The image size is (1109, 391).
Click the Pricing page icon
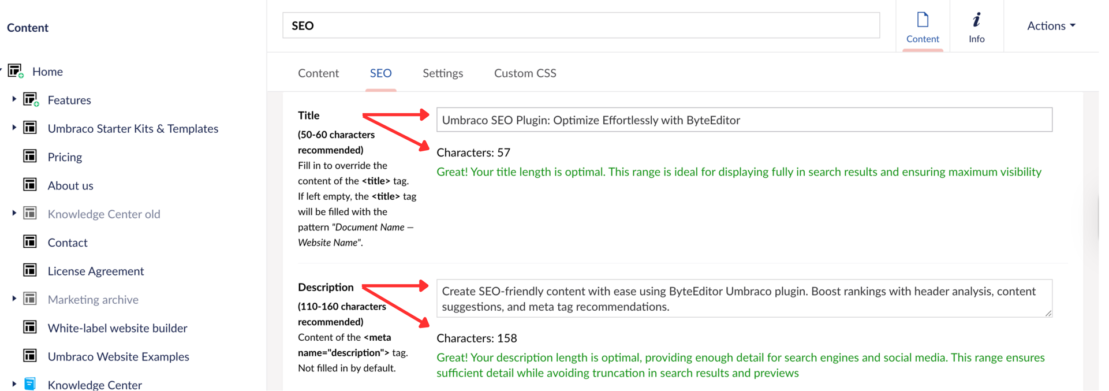tap(30, 157)
